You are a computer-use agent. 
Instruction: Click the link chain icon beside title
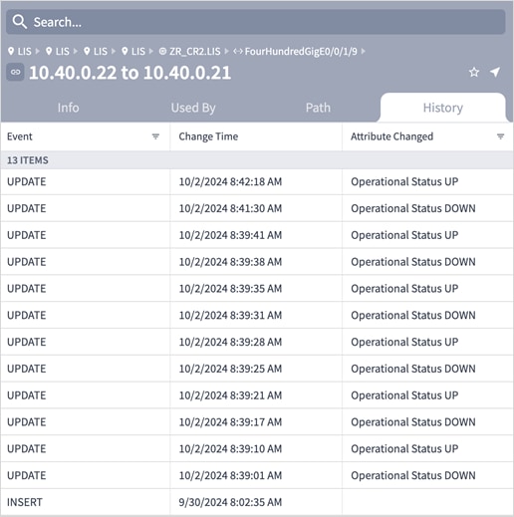pos(15,72)
